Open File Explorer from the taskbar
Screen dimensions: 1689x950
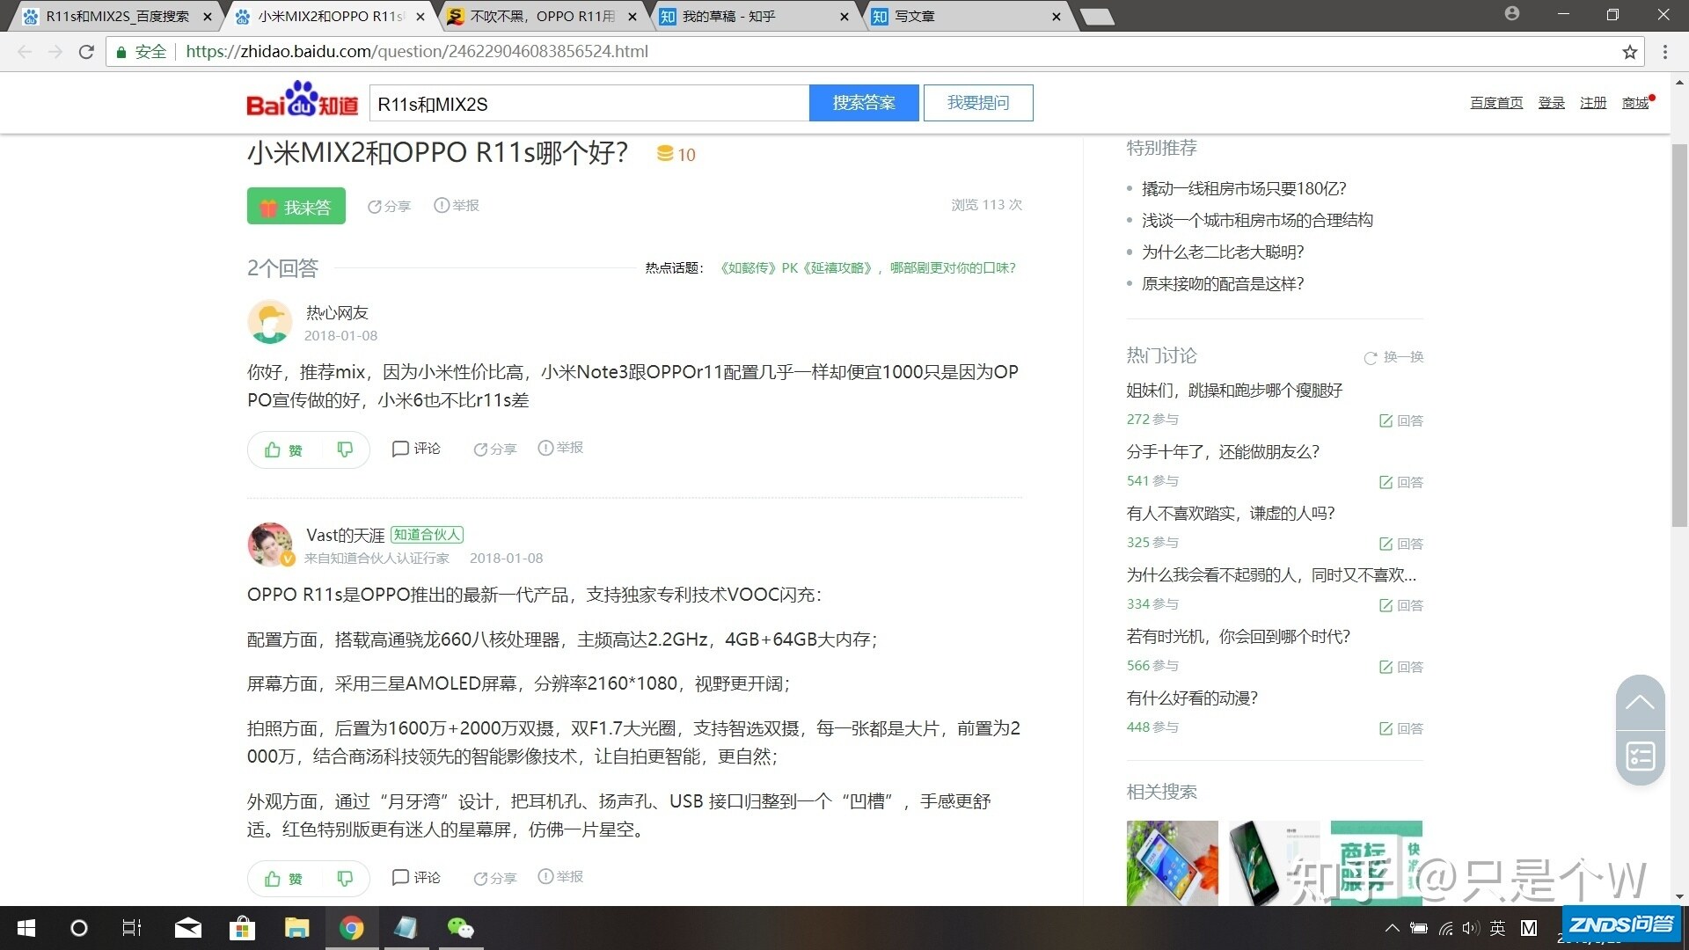pyautogui.click(x=296, y=928)
